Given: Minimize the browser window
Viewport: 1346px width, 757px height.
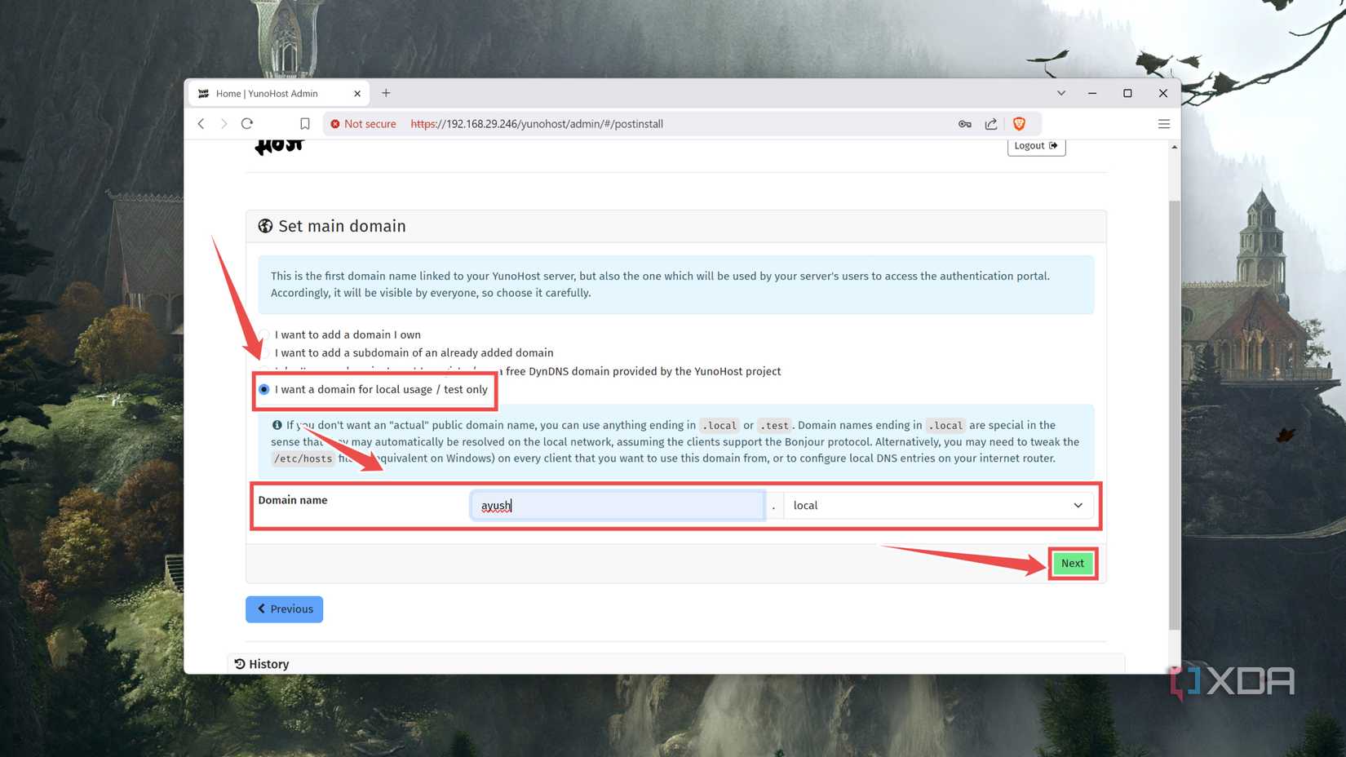Looking at the screenshot, I should [1092, 93].
